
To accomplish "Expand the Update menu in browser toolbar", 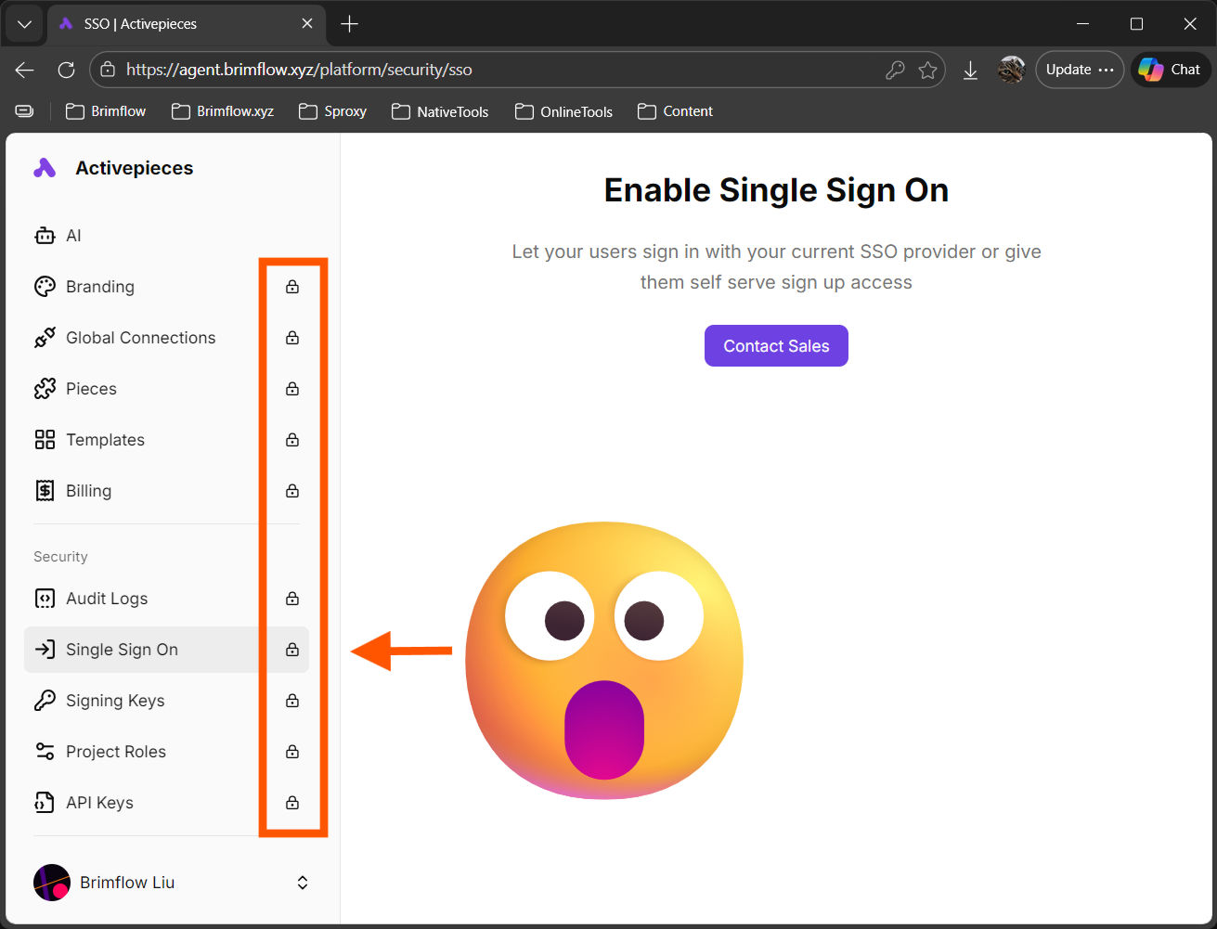I will [x=1079, y=70].
